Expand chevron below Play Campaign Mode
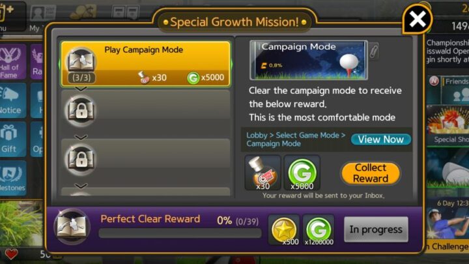The width and height of the screenshot is (469, 264). click(x=81, y=89)
